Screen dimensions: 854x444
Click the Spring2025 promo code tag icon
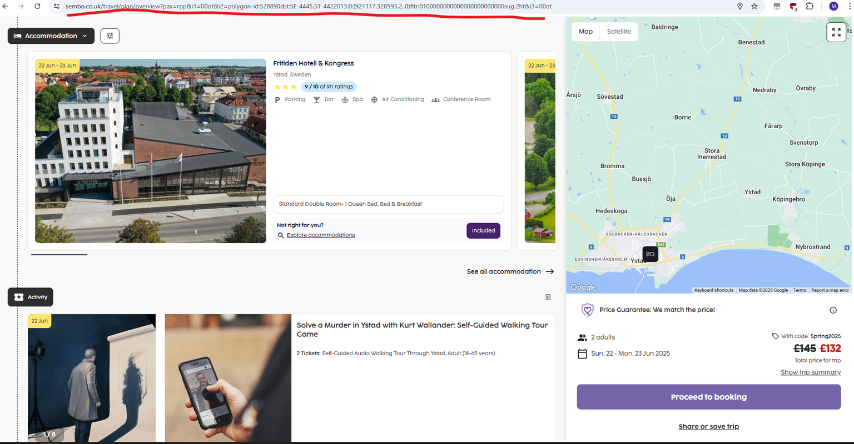coord(774,336)
